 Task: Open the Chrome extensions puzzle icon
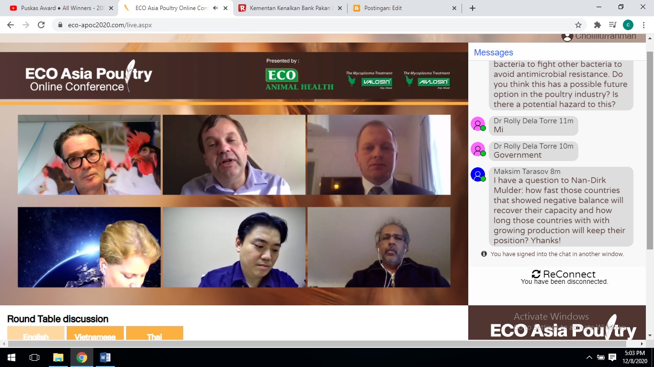(x=597, y=25)
